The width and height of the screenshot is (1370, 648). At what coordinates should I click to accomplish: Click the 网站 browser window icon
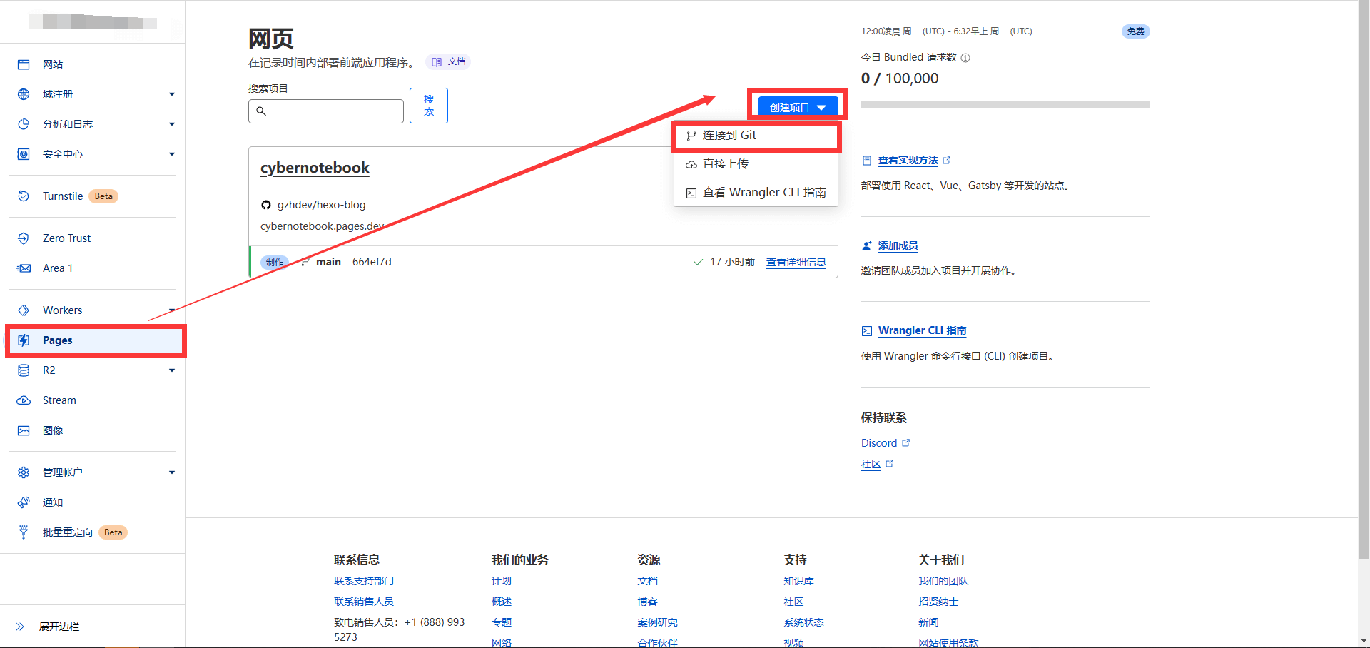click(24, 64)
